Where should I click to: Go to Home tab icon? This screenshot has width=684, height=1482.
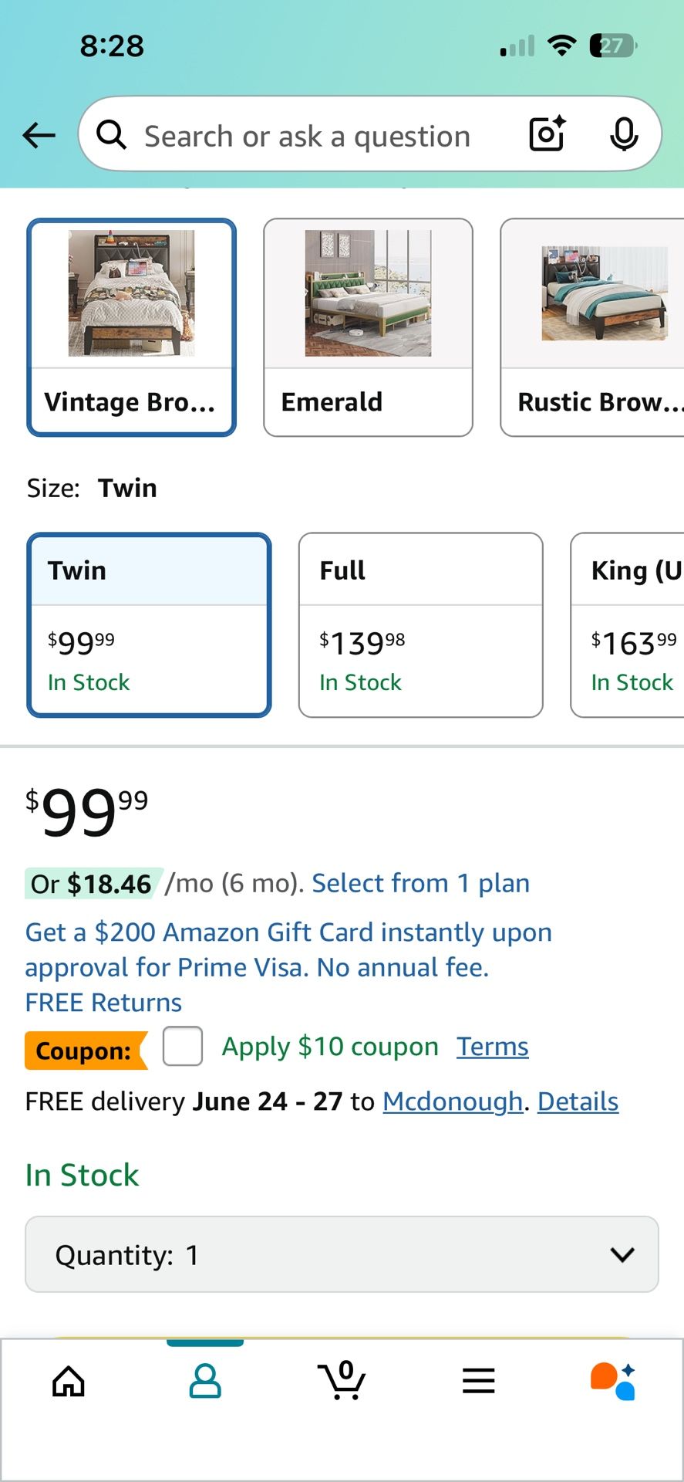pos(69,1381)
